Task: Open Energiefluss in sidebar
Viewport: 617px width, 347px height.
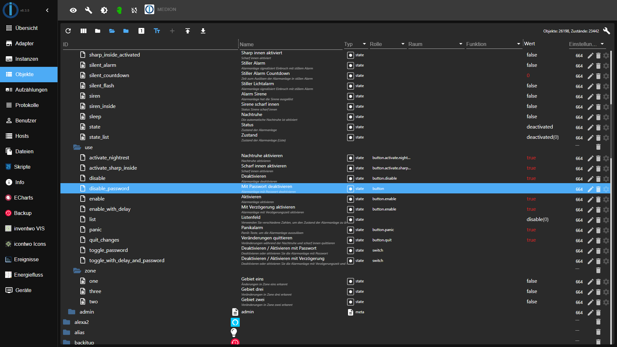Action: pyautogui.click(x=29, y=275)
